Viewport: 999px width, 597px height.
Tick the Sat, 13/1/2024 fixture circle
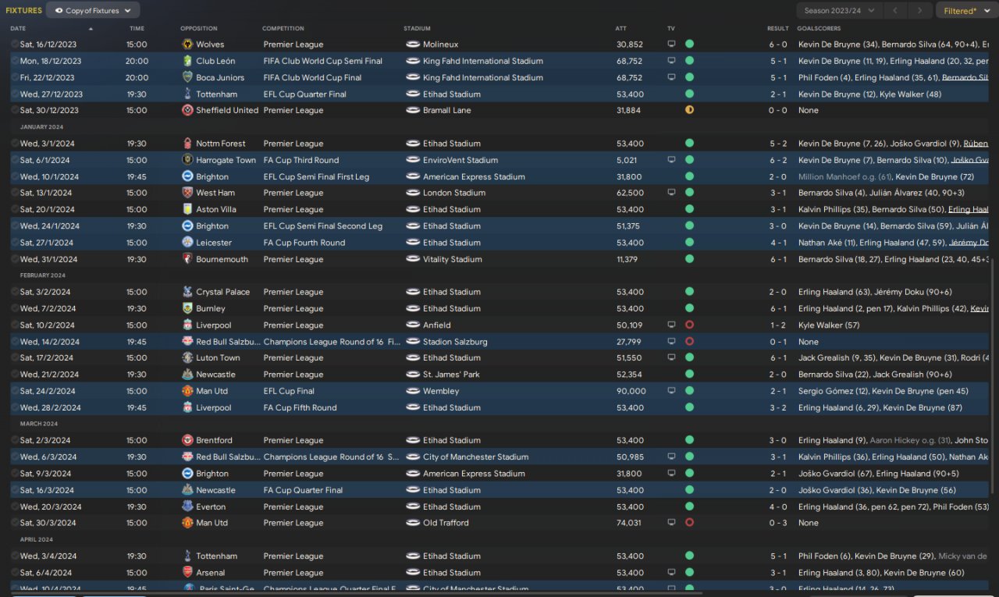tap(15, 193)
